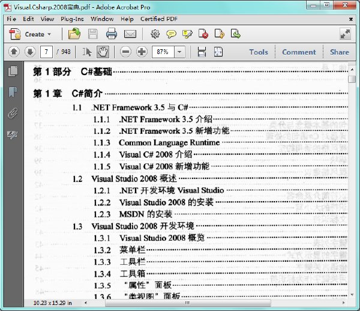Open the Edit menu
The height and width of the screenshot is (311, 360).
tap(28, 19)
